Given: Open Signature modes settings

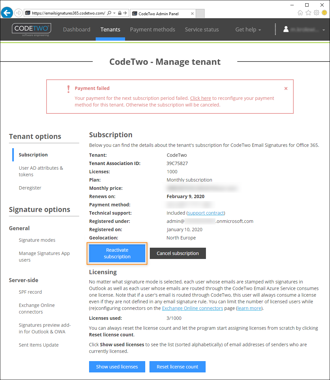Looking at the screenshot, I should [37, 240].
